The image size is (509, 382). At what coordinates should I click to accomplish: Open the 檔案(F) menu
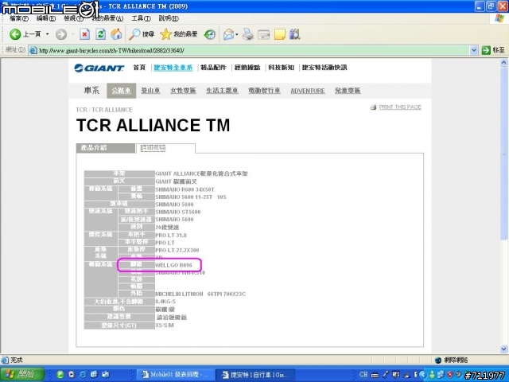pyautogui.click(x=19, y=18)
